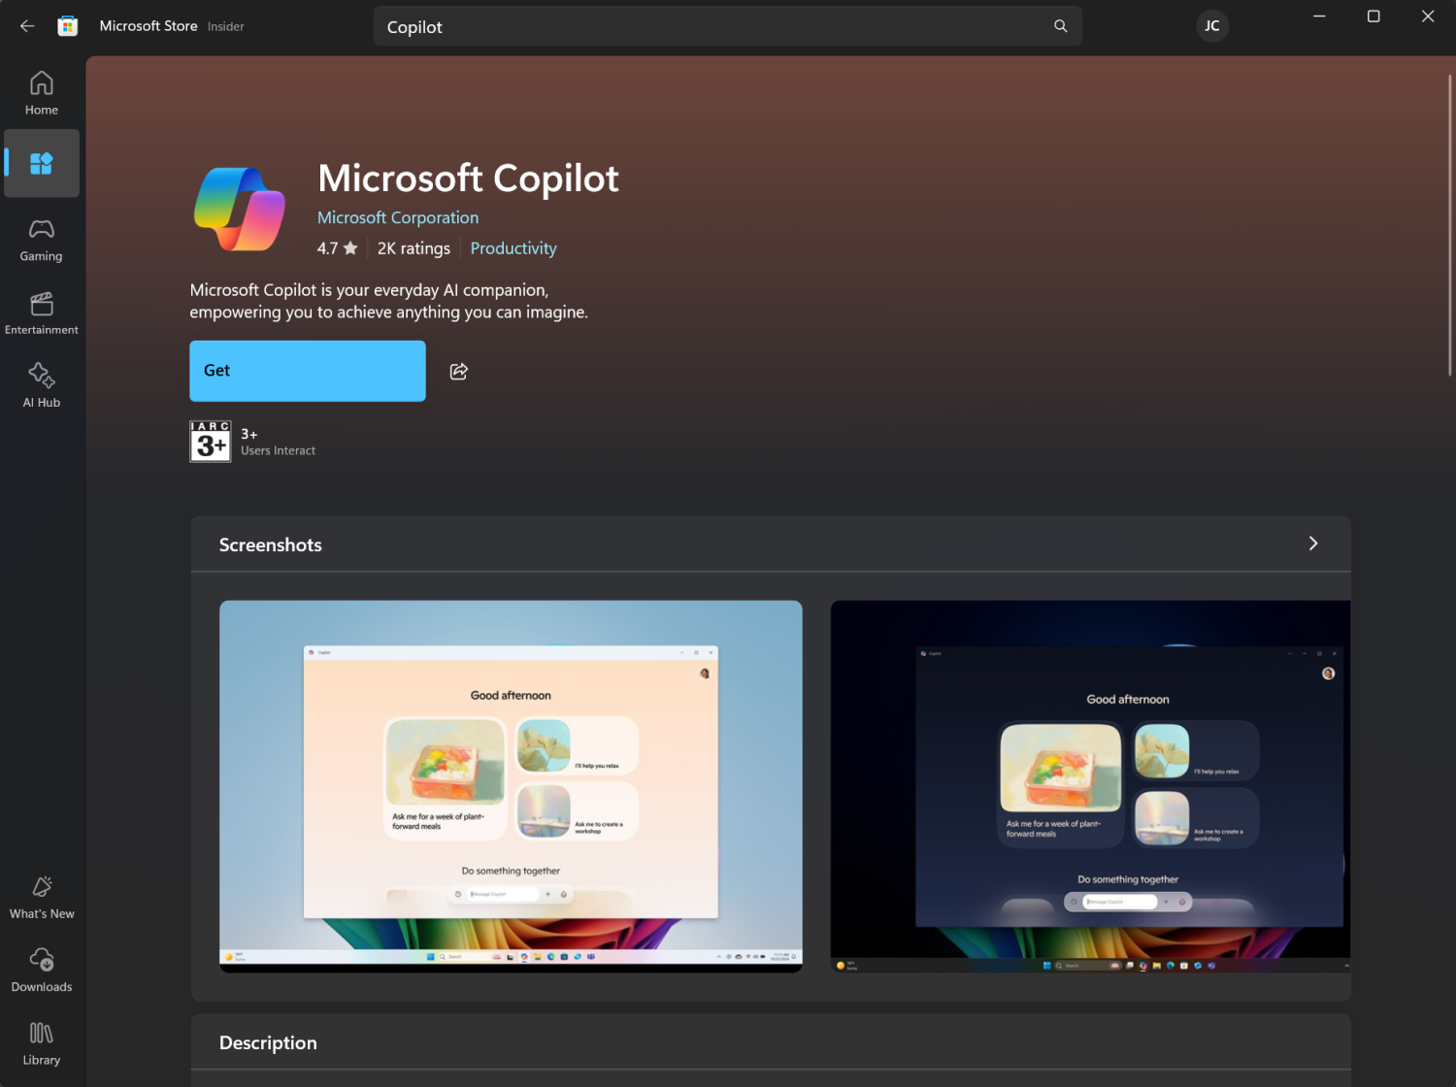The image size is (1456, 1087).
Task: Get the Microsoft Copilot app
Action: 308,371
